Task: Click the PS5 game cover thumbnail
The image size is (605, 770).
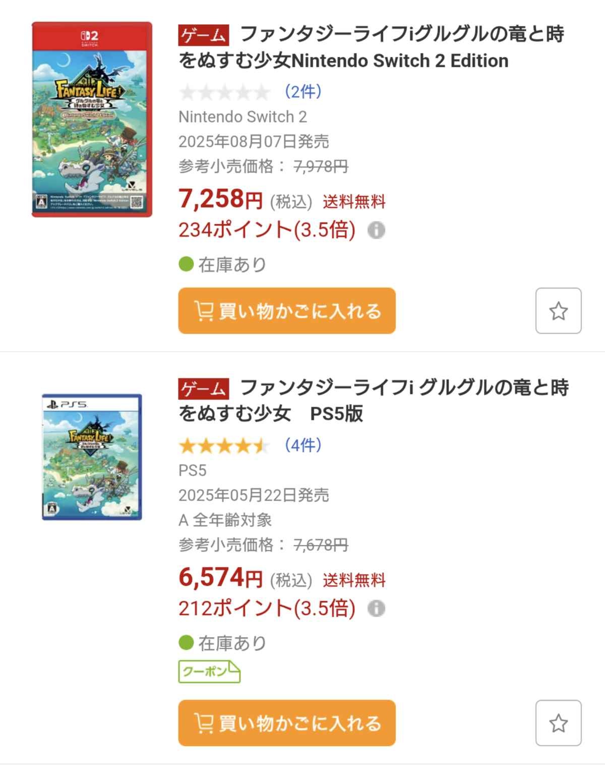Action: [x=92, y=457]
